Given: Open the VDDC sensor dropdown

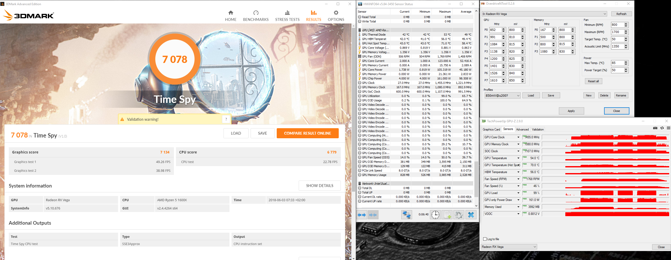Looking at the screenshot, I should coord(518,214).
